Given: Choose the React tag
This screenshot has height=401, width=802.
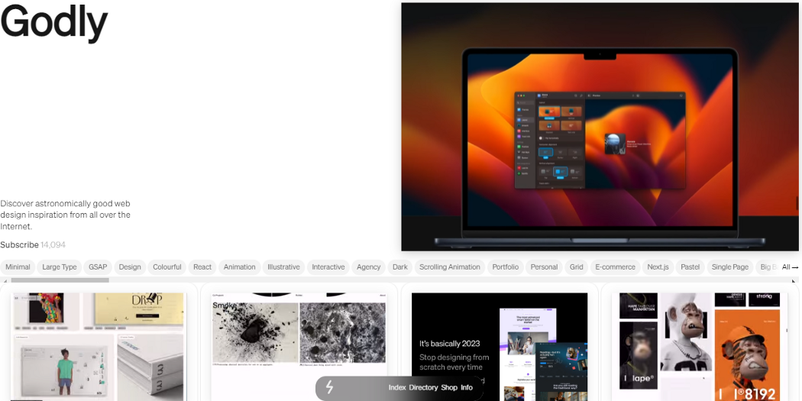Looking at the screenshot, I should [202, 267].
